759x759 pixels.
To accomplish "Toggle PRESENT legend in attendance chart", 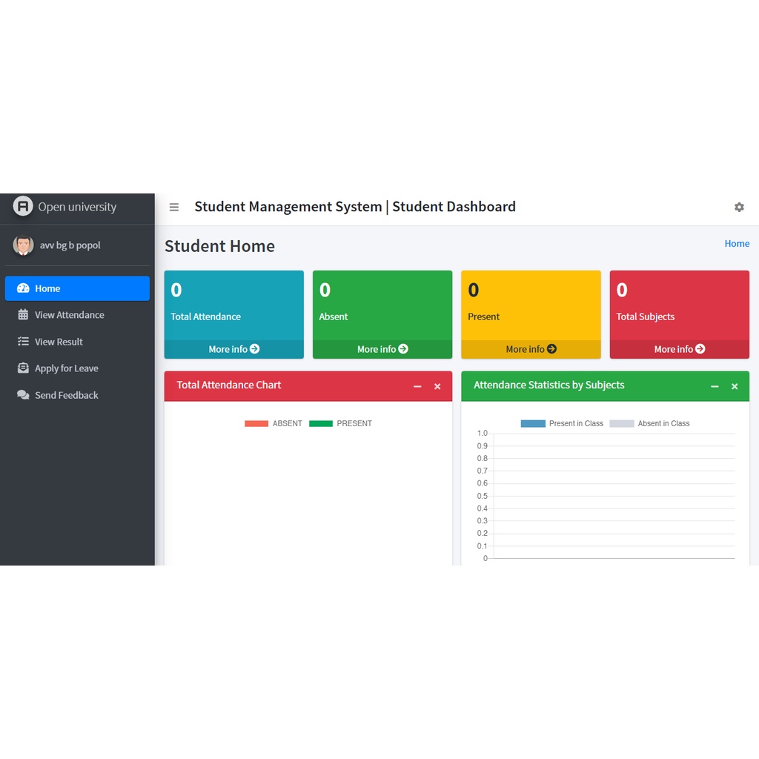I will pyautogui.click(x=340, y=424).
